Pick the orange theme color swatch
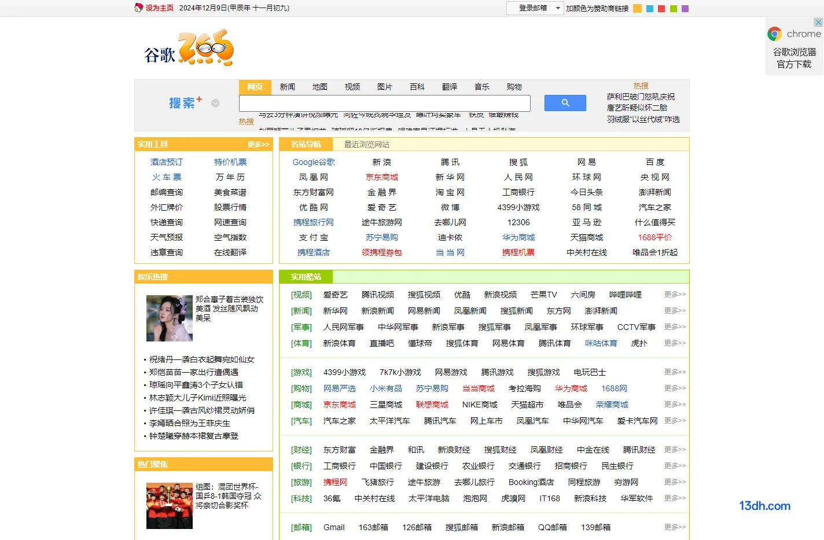This screenshot has width=824, height=540. click(637, 9)
